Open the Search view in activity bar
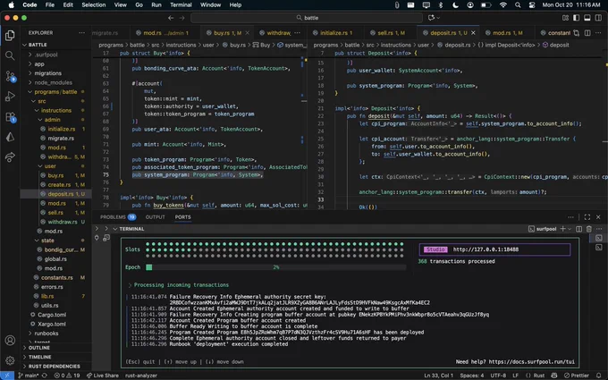The width and height of the screenshot is (608, 380). coord(10,55)
